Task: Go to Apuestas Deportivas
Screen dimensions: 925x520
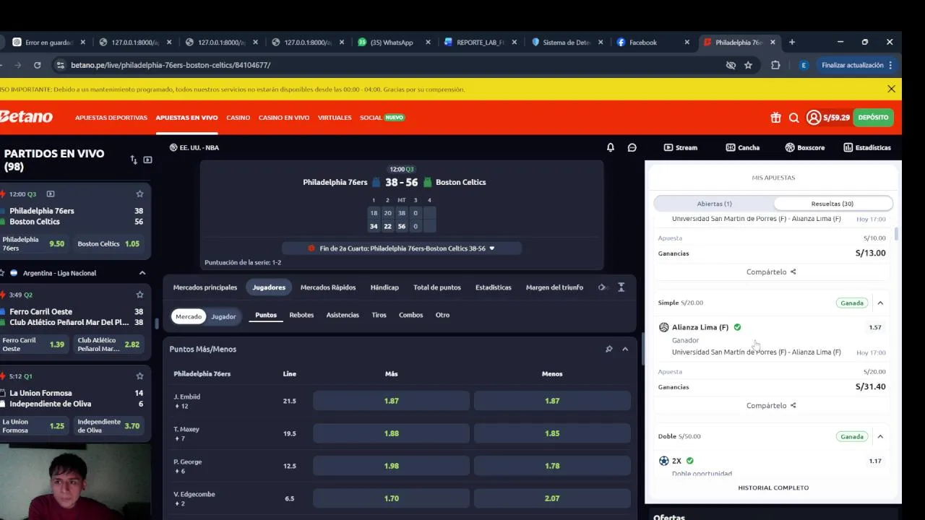Action: 111,118
